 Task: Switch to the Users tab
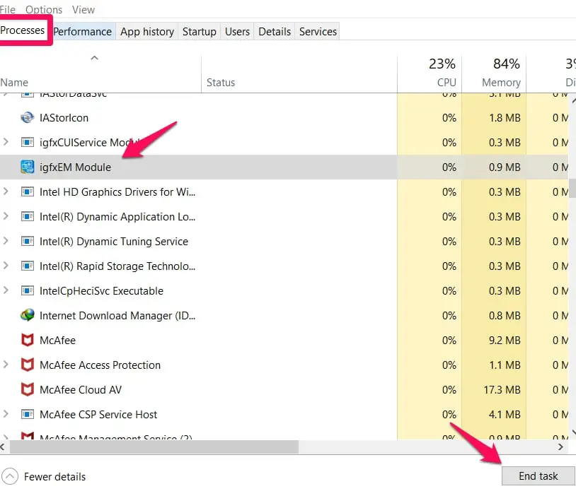tap(237, 32)
